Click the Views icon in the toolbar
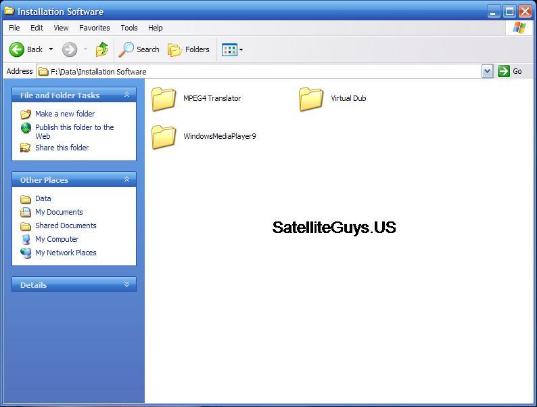 [229, 49]
